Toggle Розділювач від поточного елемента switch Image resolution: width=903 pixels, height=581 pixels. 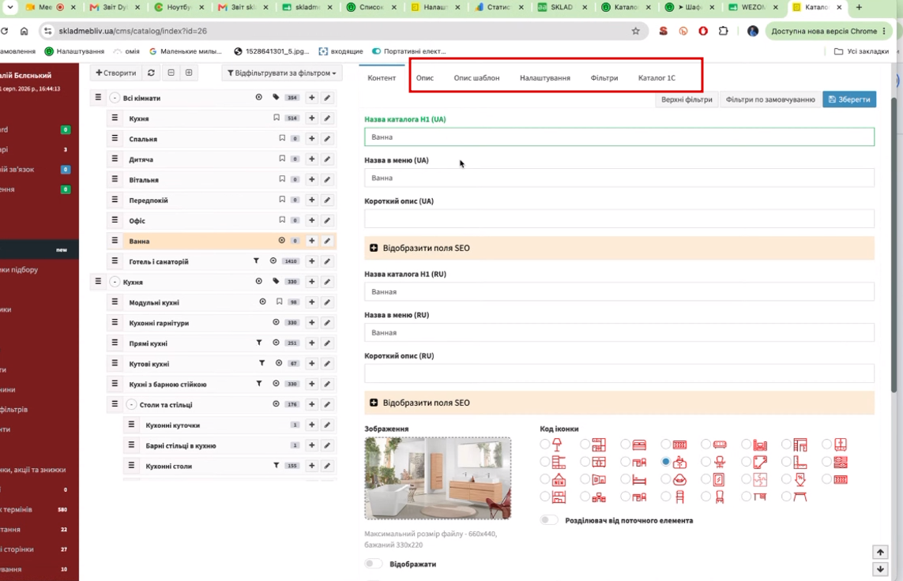pos(549,520)
